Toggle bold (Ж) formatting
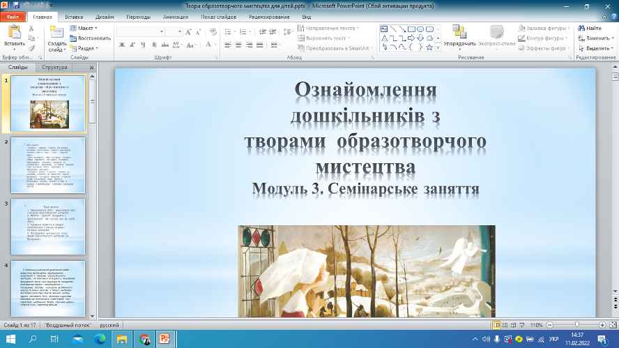Screen dimensions: 619x348 pyautogui.click(x=122, y=45)
